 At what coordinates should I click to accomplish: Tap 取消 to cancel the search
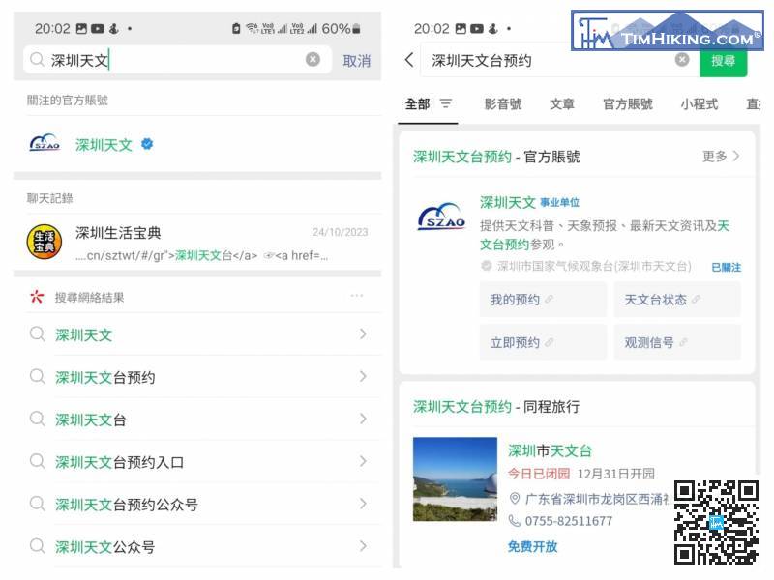pyautogui.click(x=356, y=61)
